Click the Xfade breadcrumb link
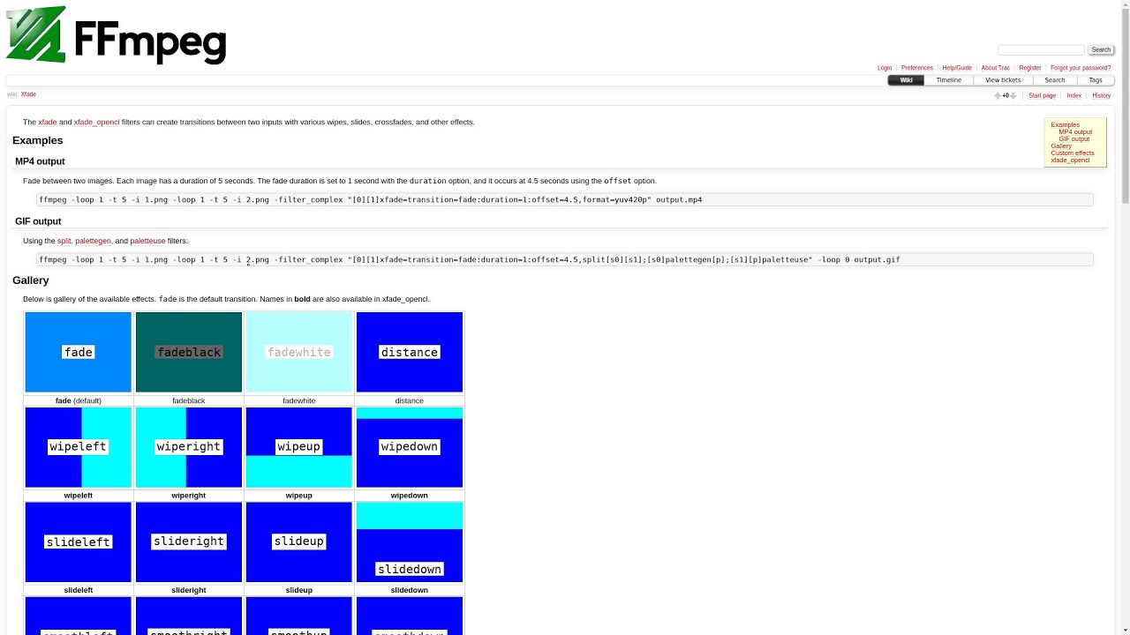The image size is (1130, 635). tap(28, 94)
